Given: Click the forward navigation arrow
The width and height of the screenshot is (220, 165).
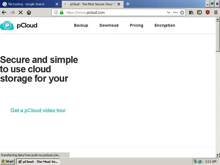Looking at the screenshot, I should pyautogui.click(x=12, y=12).
